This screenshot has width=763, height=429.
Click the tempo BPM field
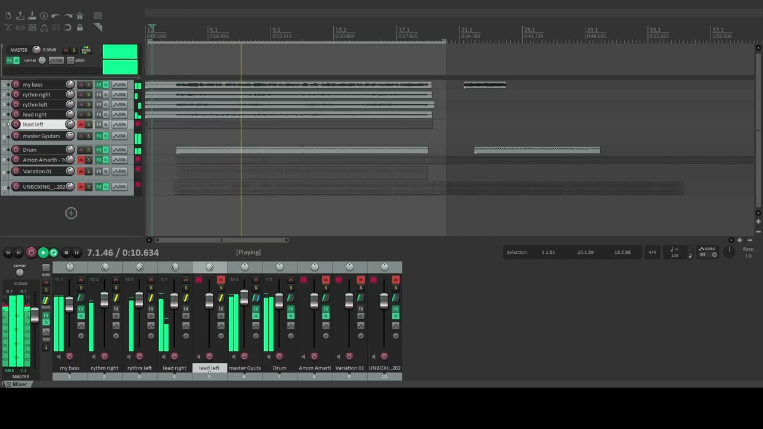click(x=675, y=252)
